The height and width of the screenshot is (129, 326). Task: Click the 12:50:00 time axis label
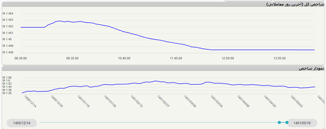click(228, 58)
